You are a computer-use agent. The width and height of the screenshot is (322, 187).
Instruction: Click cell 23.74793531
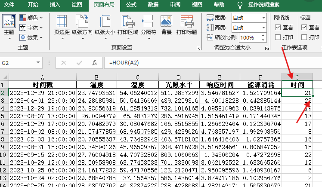[96, 93]
